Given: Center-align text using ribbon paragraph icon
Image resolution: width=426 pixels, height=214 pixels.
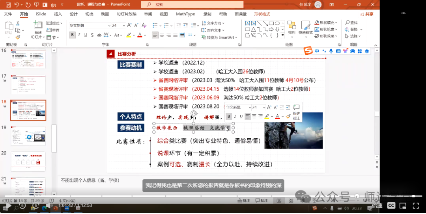Looking at the screenshot, I should click(162, 35).
